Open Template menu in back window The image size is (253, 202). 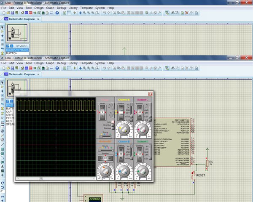tap(86, 8)
